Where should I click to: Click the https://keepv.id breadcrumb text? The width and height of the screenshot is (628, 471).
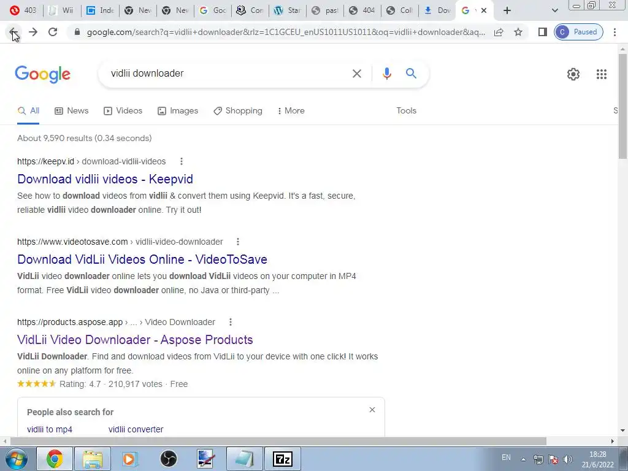(45, 161)
